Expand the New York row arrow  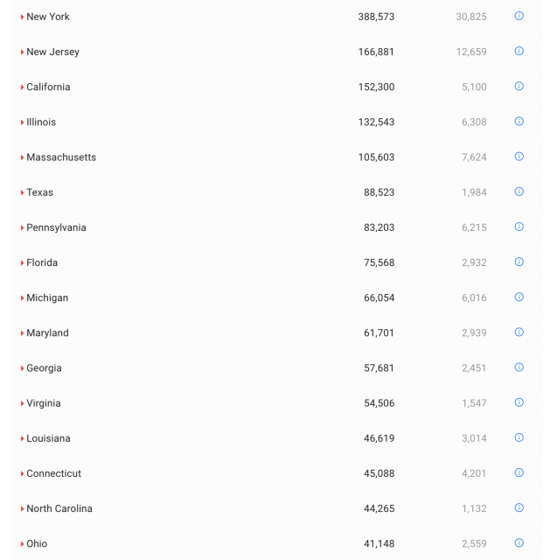pyautogui.click(x=22, y=17)
